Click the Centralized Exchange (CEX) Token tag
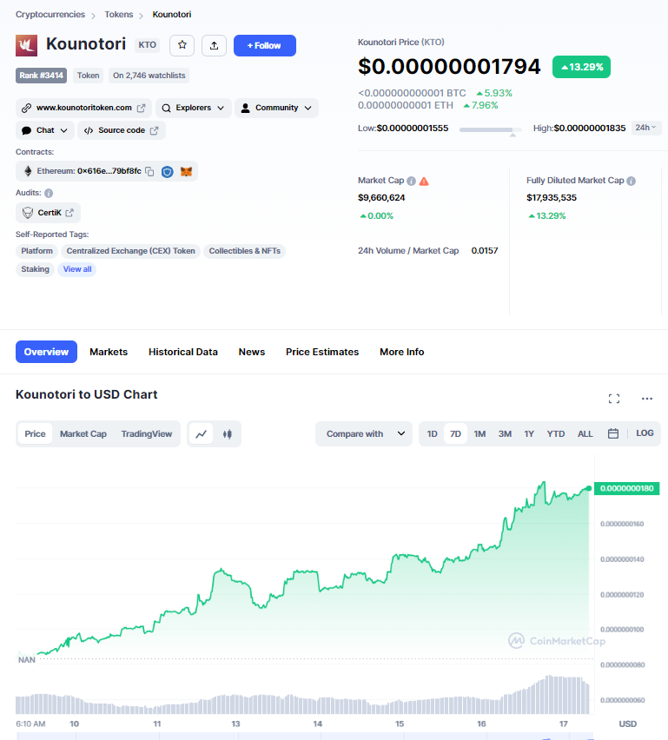 coord(131,251)
